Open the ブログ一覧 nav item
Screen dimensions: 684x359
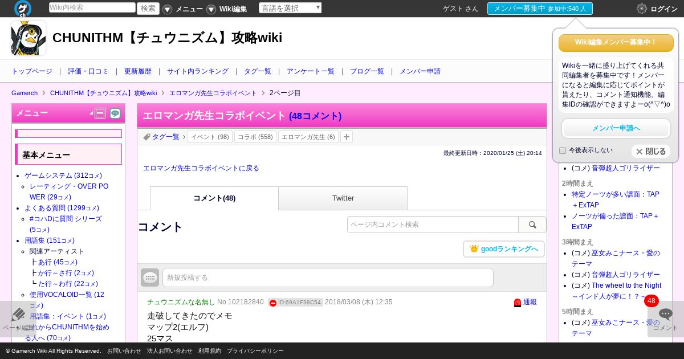(367, 71)
